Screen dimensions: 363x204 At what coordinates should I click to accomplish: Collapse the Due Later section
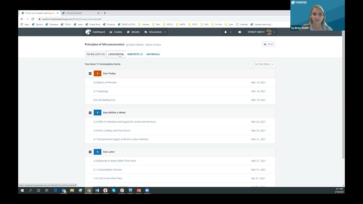(x=90, y=152)
